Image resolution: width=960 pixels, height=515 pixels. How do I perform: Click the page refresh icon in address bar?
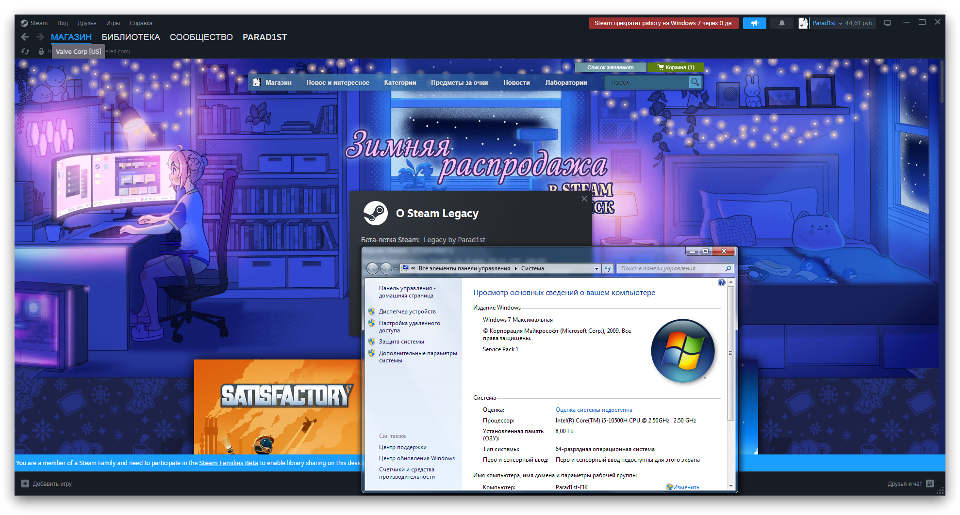(25, 50)
